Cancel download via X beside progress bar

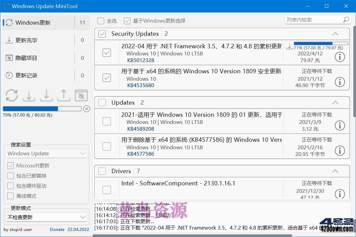[87, 109]
